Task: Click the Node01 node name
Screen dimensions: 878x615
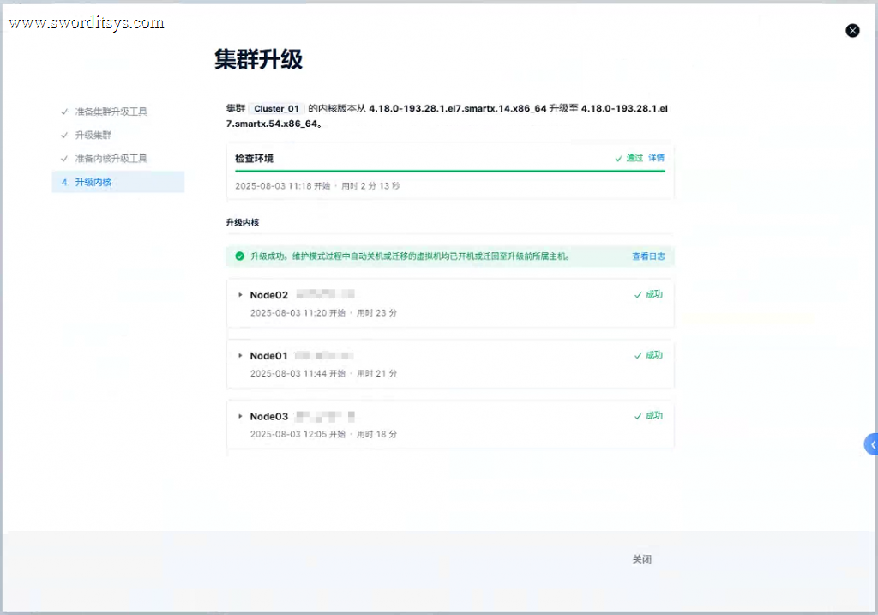Action: (268, 356)
